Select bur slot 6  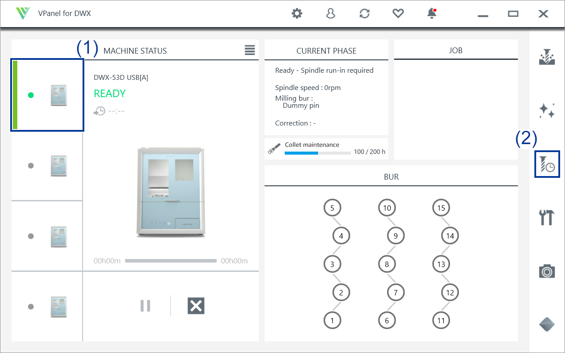[387, 320]
